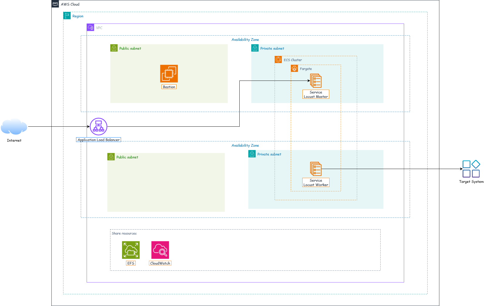Select the Region flag icon
Image resolution: width=484 pixels, height=306 pixels.
67,16
